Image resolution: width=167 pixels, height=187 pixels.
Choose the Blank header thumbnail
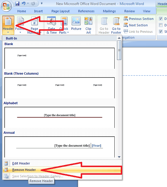[x=59, y=58]
